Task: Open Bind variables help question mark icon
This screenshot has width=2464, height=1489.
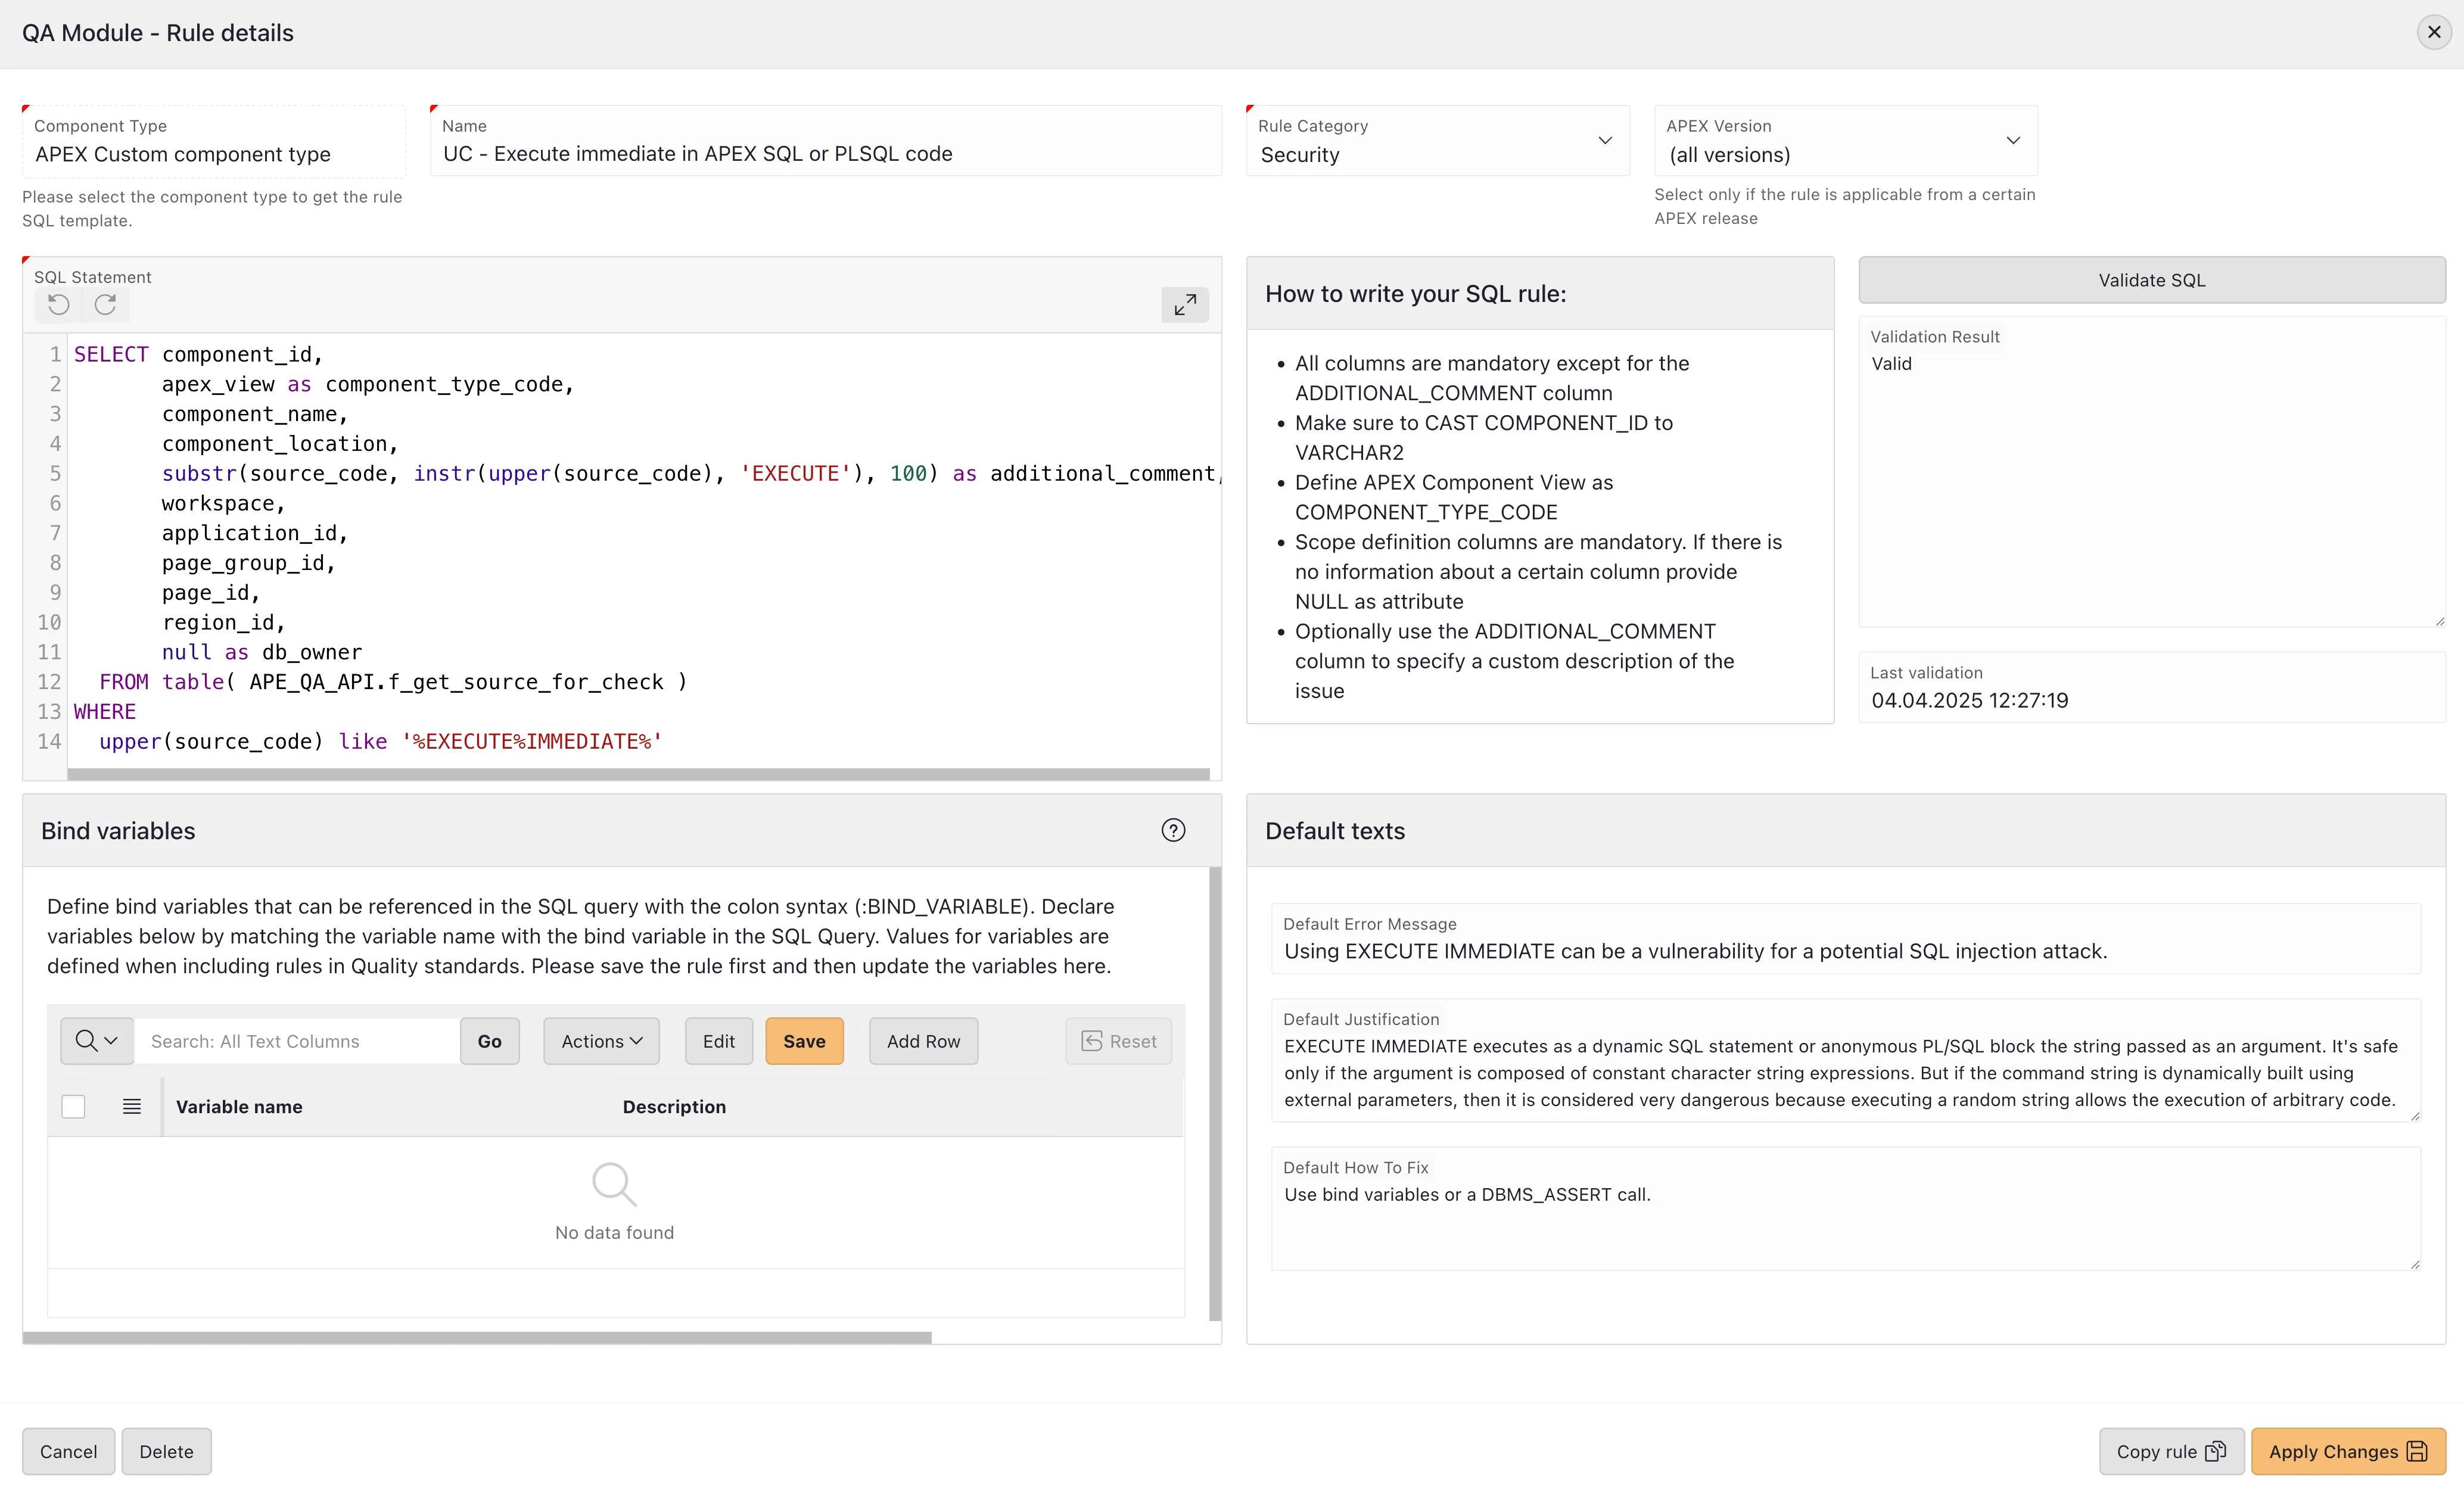Action: click(x=1173, y=830)
